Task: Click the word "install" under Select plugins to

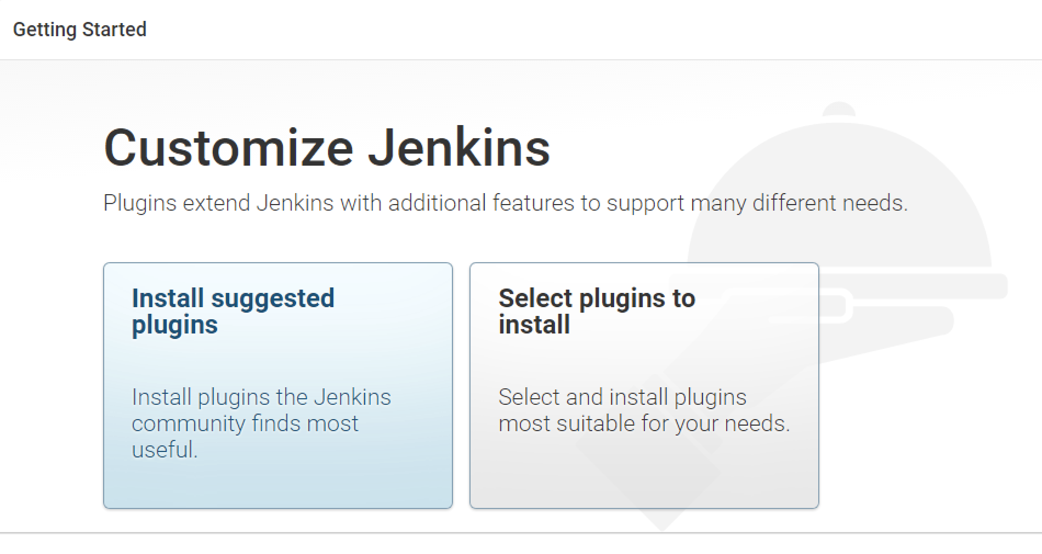Action: click(534, 325)
